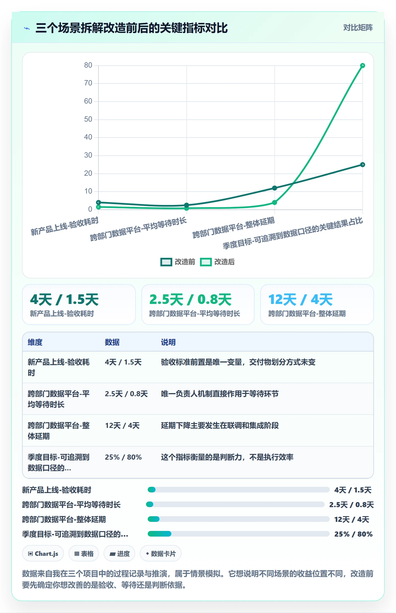396x613 pixels.
Task: Select the 进度 tag chip
Action: [119, 554]
